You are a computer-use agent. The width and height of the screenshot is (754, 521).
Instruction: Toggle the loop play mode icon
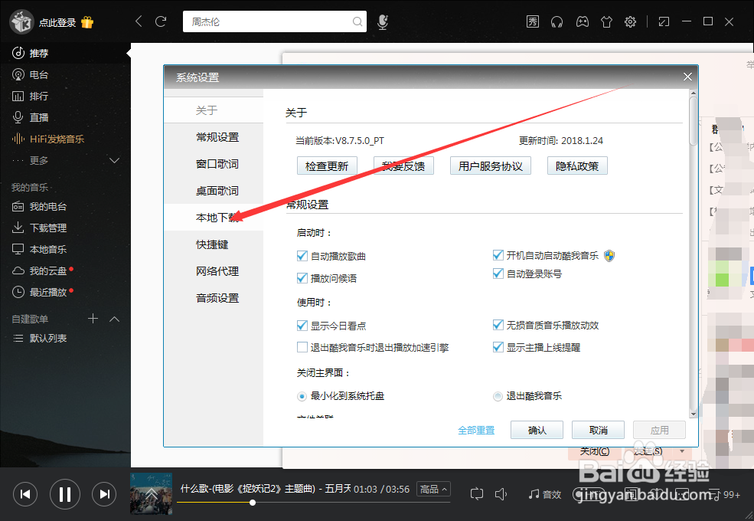point(477,494)
